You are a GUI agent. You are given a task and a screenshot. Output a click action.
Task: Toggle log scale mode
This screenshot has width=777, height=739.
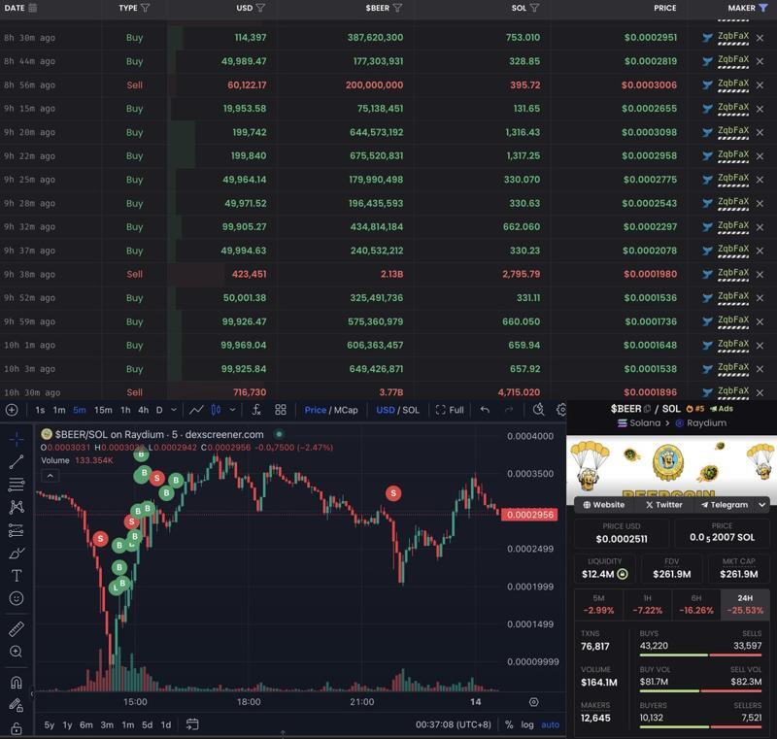coord(527,724)
